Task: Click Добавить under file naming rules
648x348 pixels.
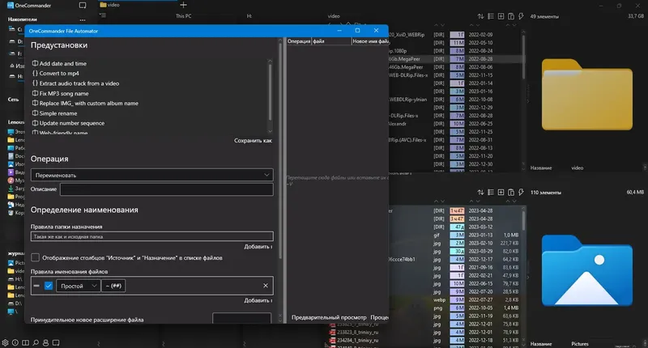Action: 258,300
